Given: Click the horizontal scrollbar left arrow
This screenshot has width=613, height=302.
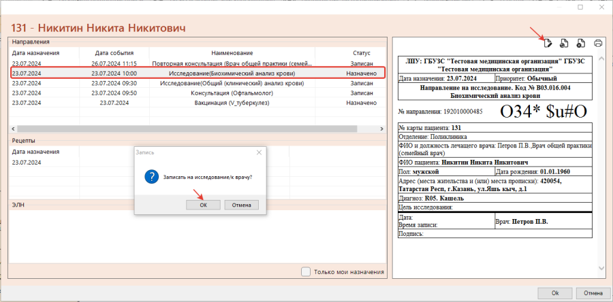Looking at the screenshot, I should coord(14,129).
